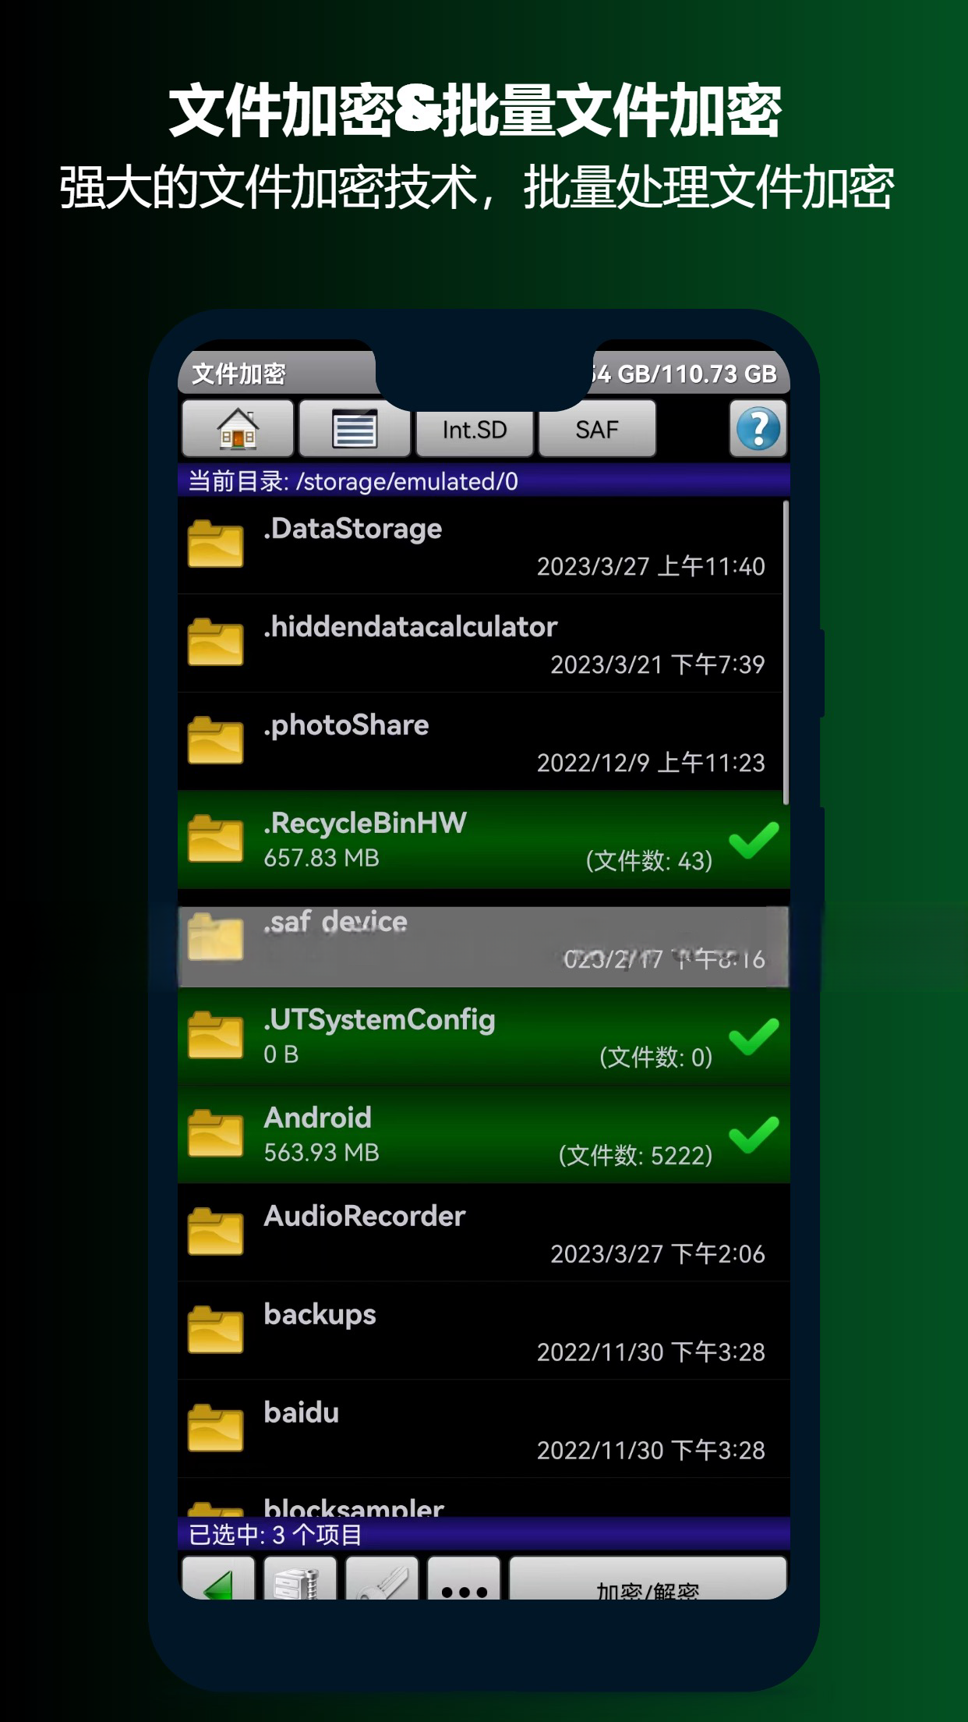Click the (文件数: 43) count text
This screenshot has width=968, height=1722.
649,860
